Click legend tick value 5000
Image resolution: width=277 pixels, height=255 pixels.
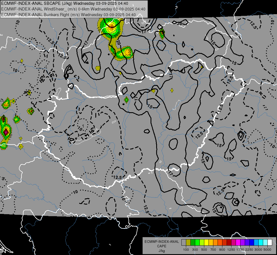(267, 250)
